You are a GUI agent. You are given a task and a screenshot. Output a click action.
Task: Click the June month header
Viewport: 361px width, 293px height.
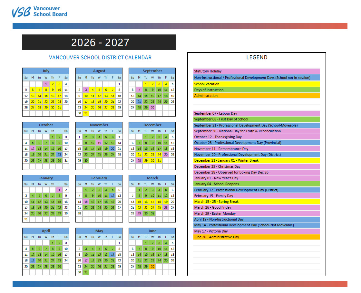point(152,231)
